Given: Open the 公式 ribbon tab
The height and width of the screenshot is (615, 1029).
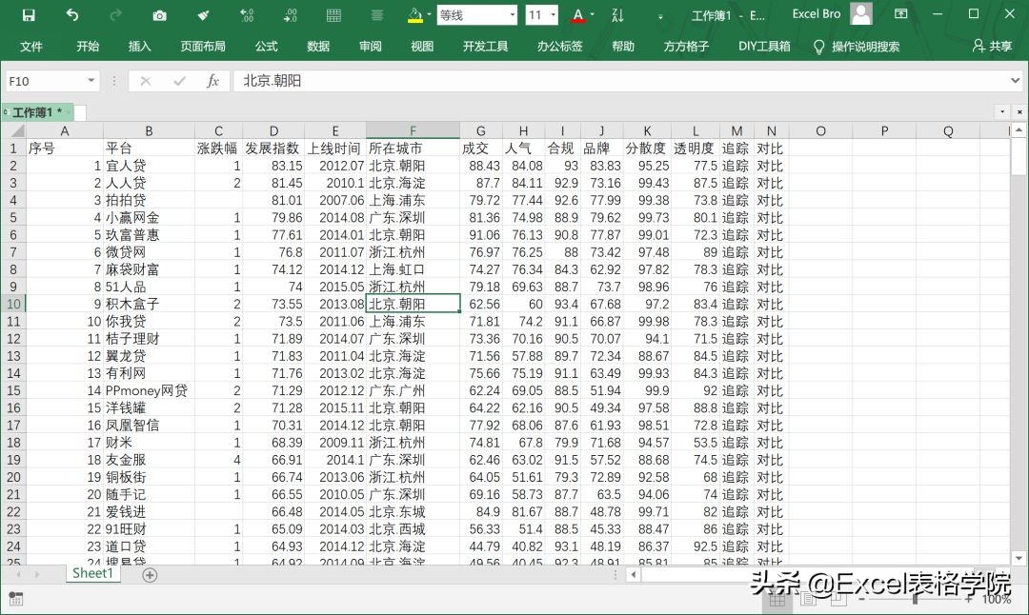Looking at the screenshot, I should coord(267,46).
